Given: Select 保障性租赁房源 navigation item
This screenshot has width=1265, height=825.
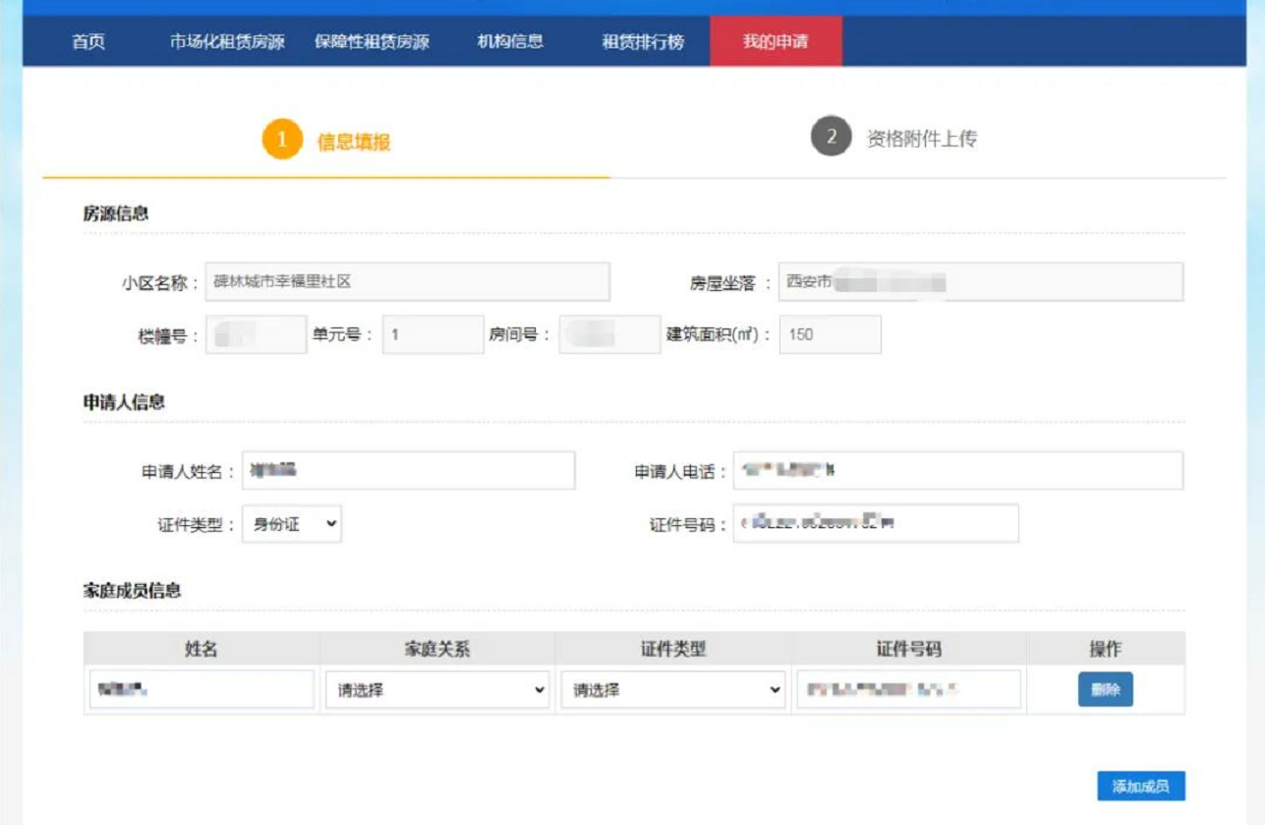Looking at the screenshot, I should tap(372, 42).
